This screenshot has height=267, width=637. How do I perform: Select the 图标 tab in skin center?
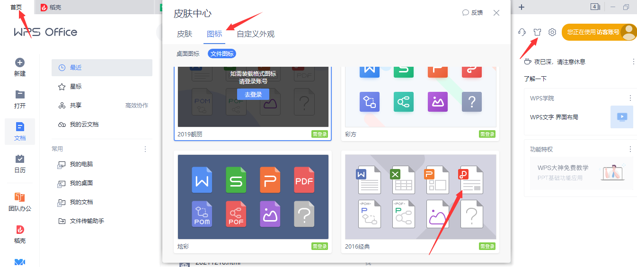[214, 34]
